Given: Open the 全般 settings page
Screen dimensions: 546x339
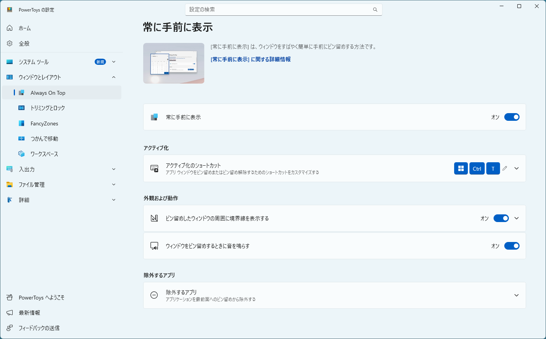Looking at the screenshot, I should pos(62,43).
